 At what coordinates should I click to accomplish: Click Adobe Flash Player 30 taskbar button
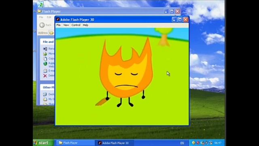pos(114,143)
